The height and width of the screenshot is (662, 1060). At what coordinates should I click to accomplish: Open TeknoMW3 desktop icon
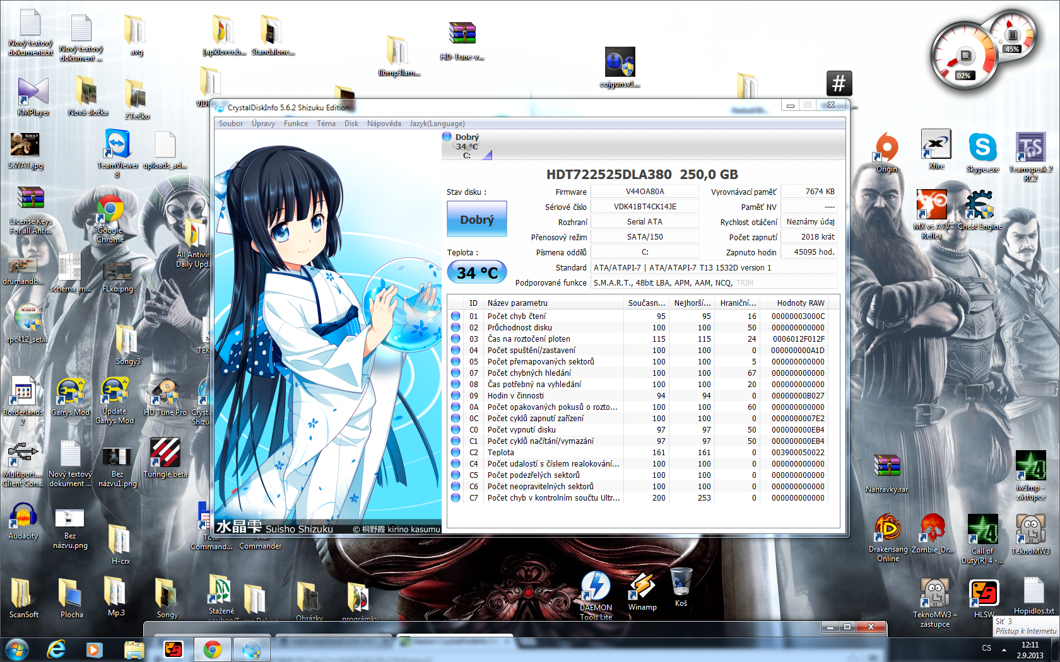[x=1031, y=534]
